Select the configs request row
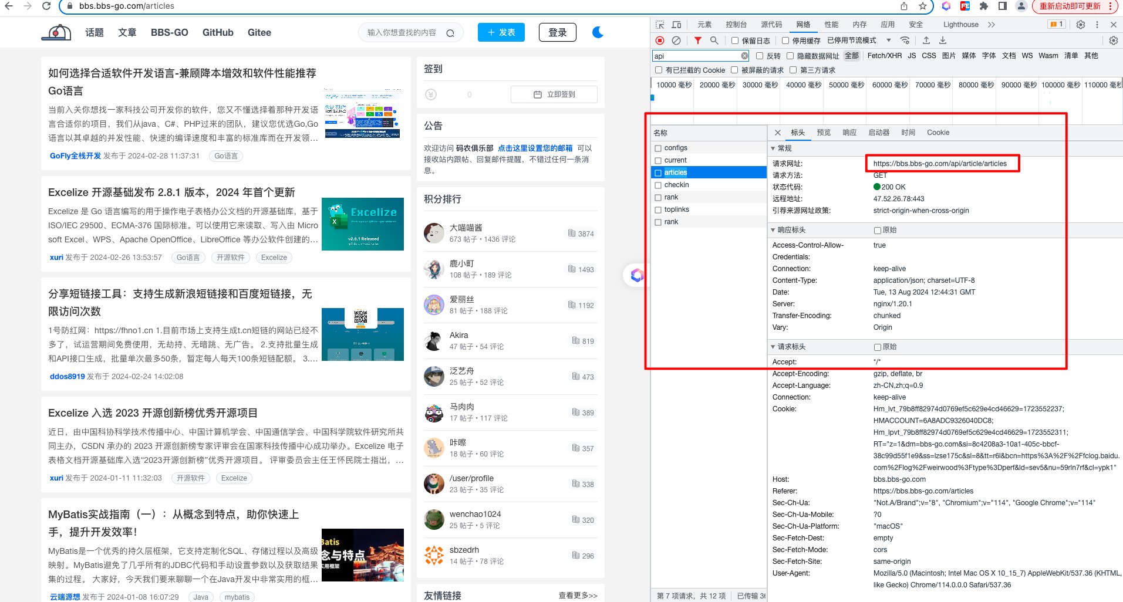The width and height of the screenshot is (1123, 602). point(709,148)
